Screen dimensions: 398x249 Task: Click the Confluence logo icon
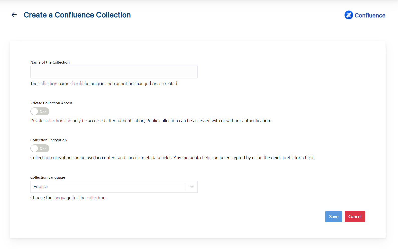tap(349, 15)
